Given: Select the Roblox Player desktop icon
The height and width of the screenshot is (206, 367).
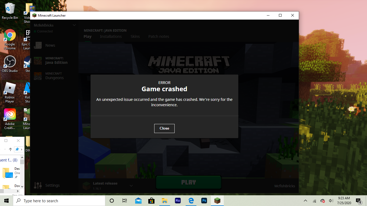Looking at the screenshot, I should [10, 93].
